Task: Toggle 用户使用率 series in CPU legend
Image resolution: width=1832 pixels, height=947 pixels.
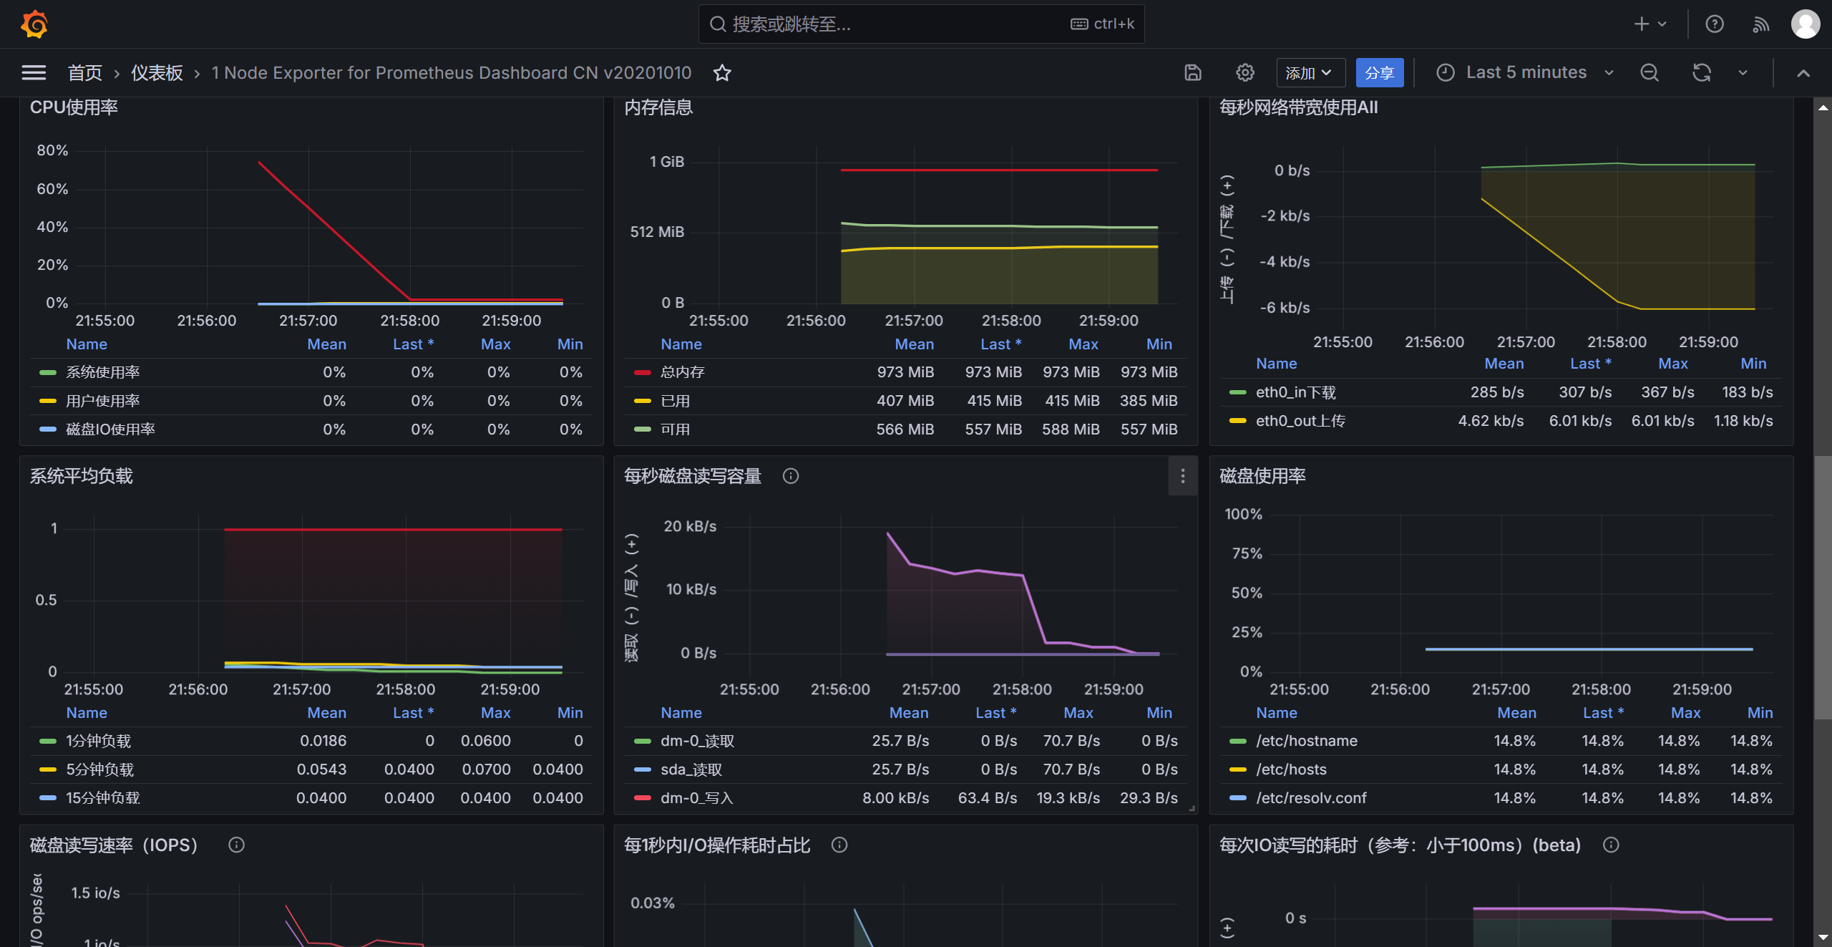Action: tap(102, 401)
